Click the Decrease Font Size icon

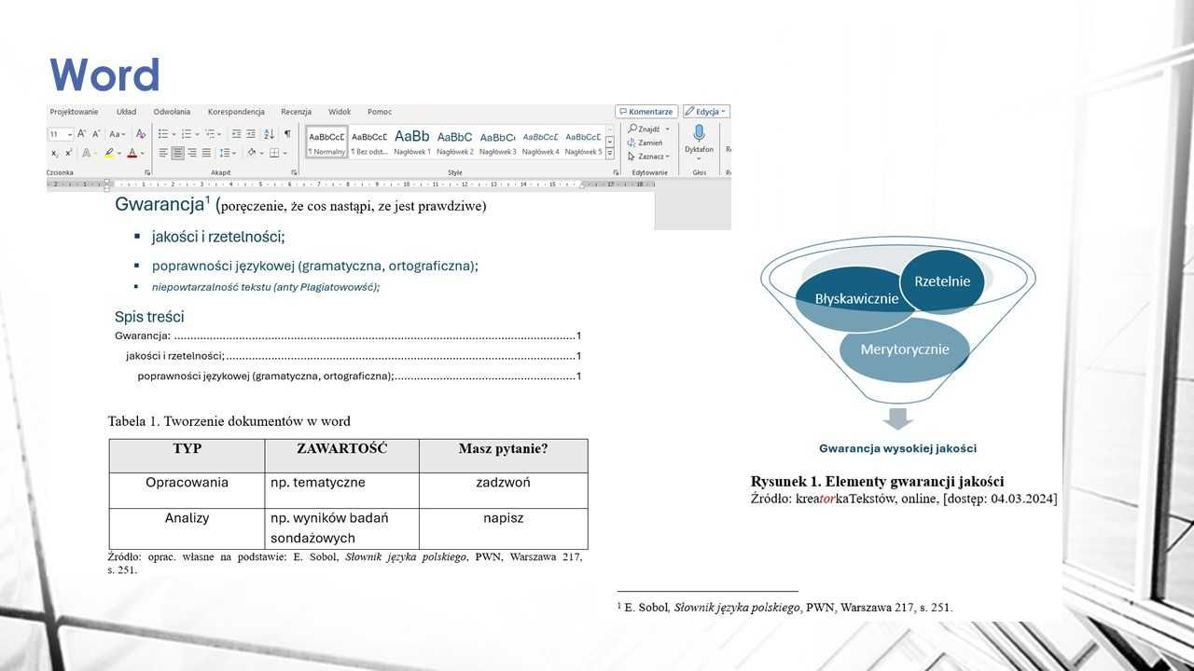point(96,133)
